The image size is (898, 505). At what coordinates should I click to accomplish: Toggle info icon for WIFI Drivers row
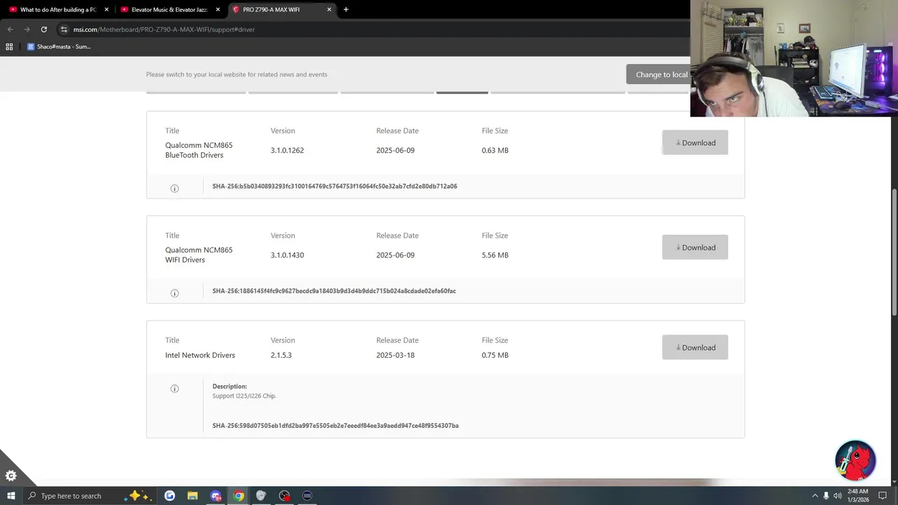click(175, 293)
